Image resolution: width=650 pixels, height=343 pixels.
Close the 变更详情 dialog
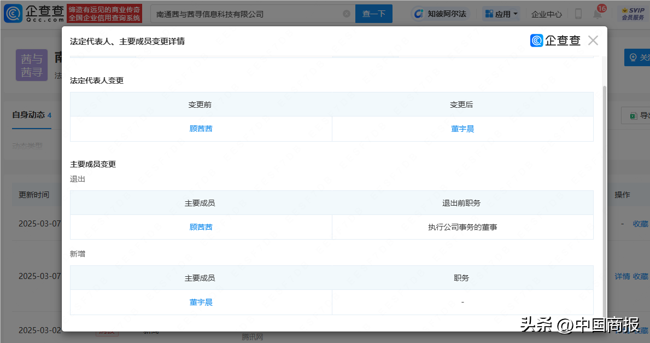pos(593,40)
